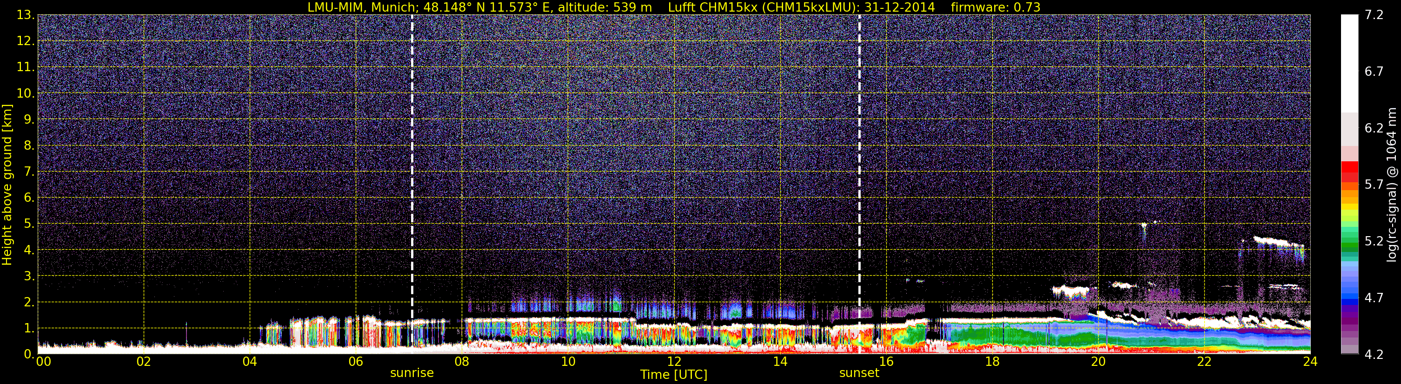Viewport: 1401px width, 384px height.
Task: Click the date '31-12-2014' in the title
Action: tap(900, 7)
